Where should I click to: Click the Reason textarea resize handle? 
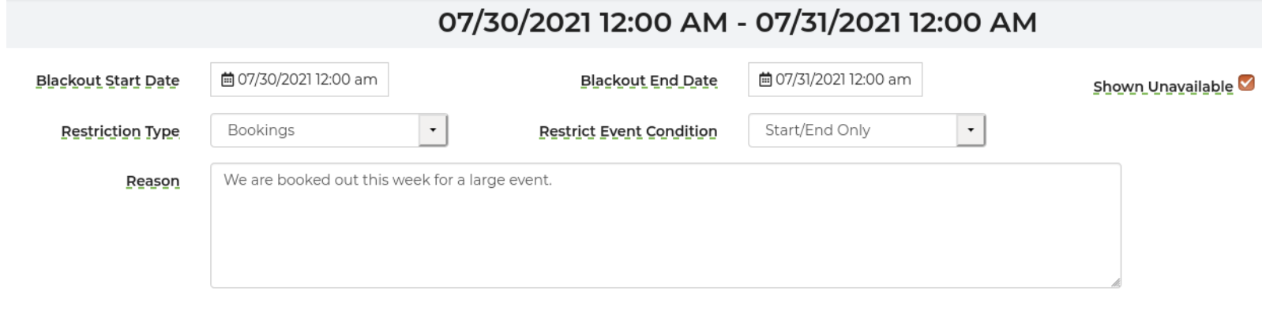click(1115, 282)
